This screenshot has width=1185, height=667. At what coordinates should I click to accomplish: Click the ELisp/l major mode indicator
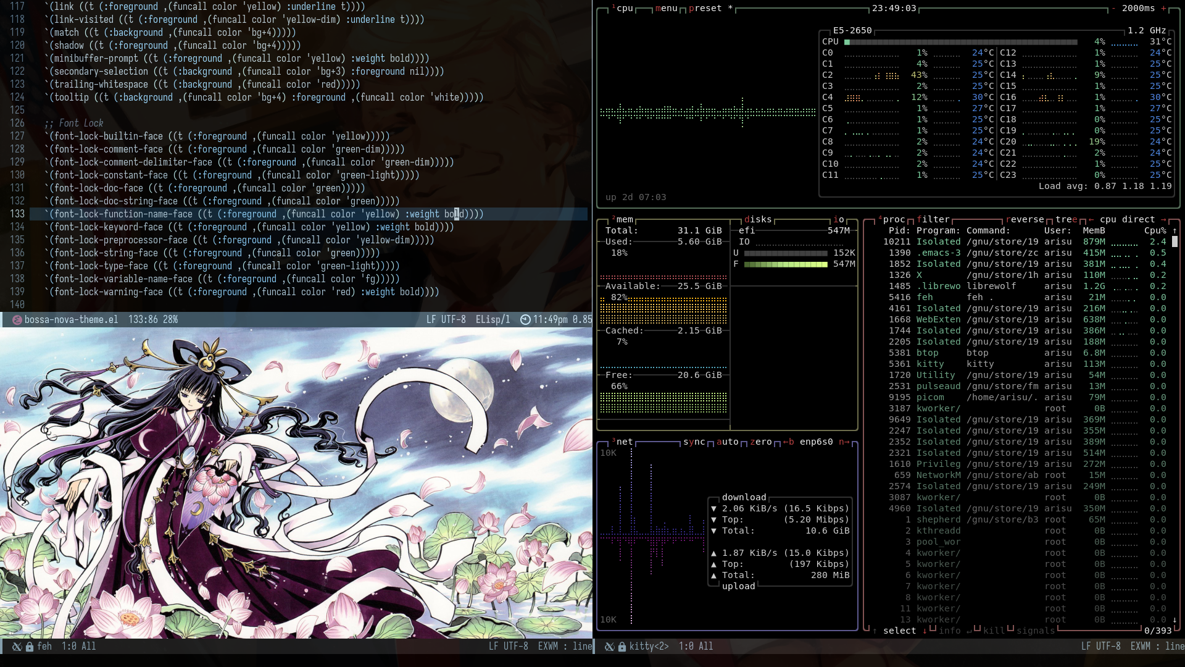click(493, 320)
